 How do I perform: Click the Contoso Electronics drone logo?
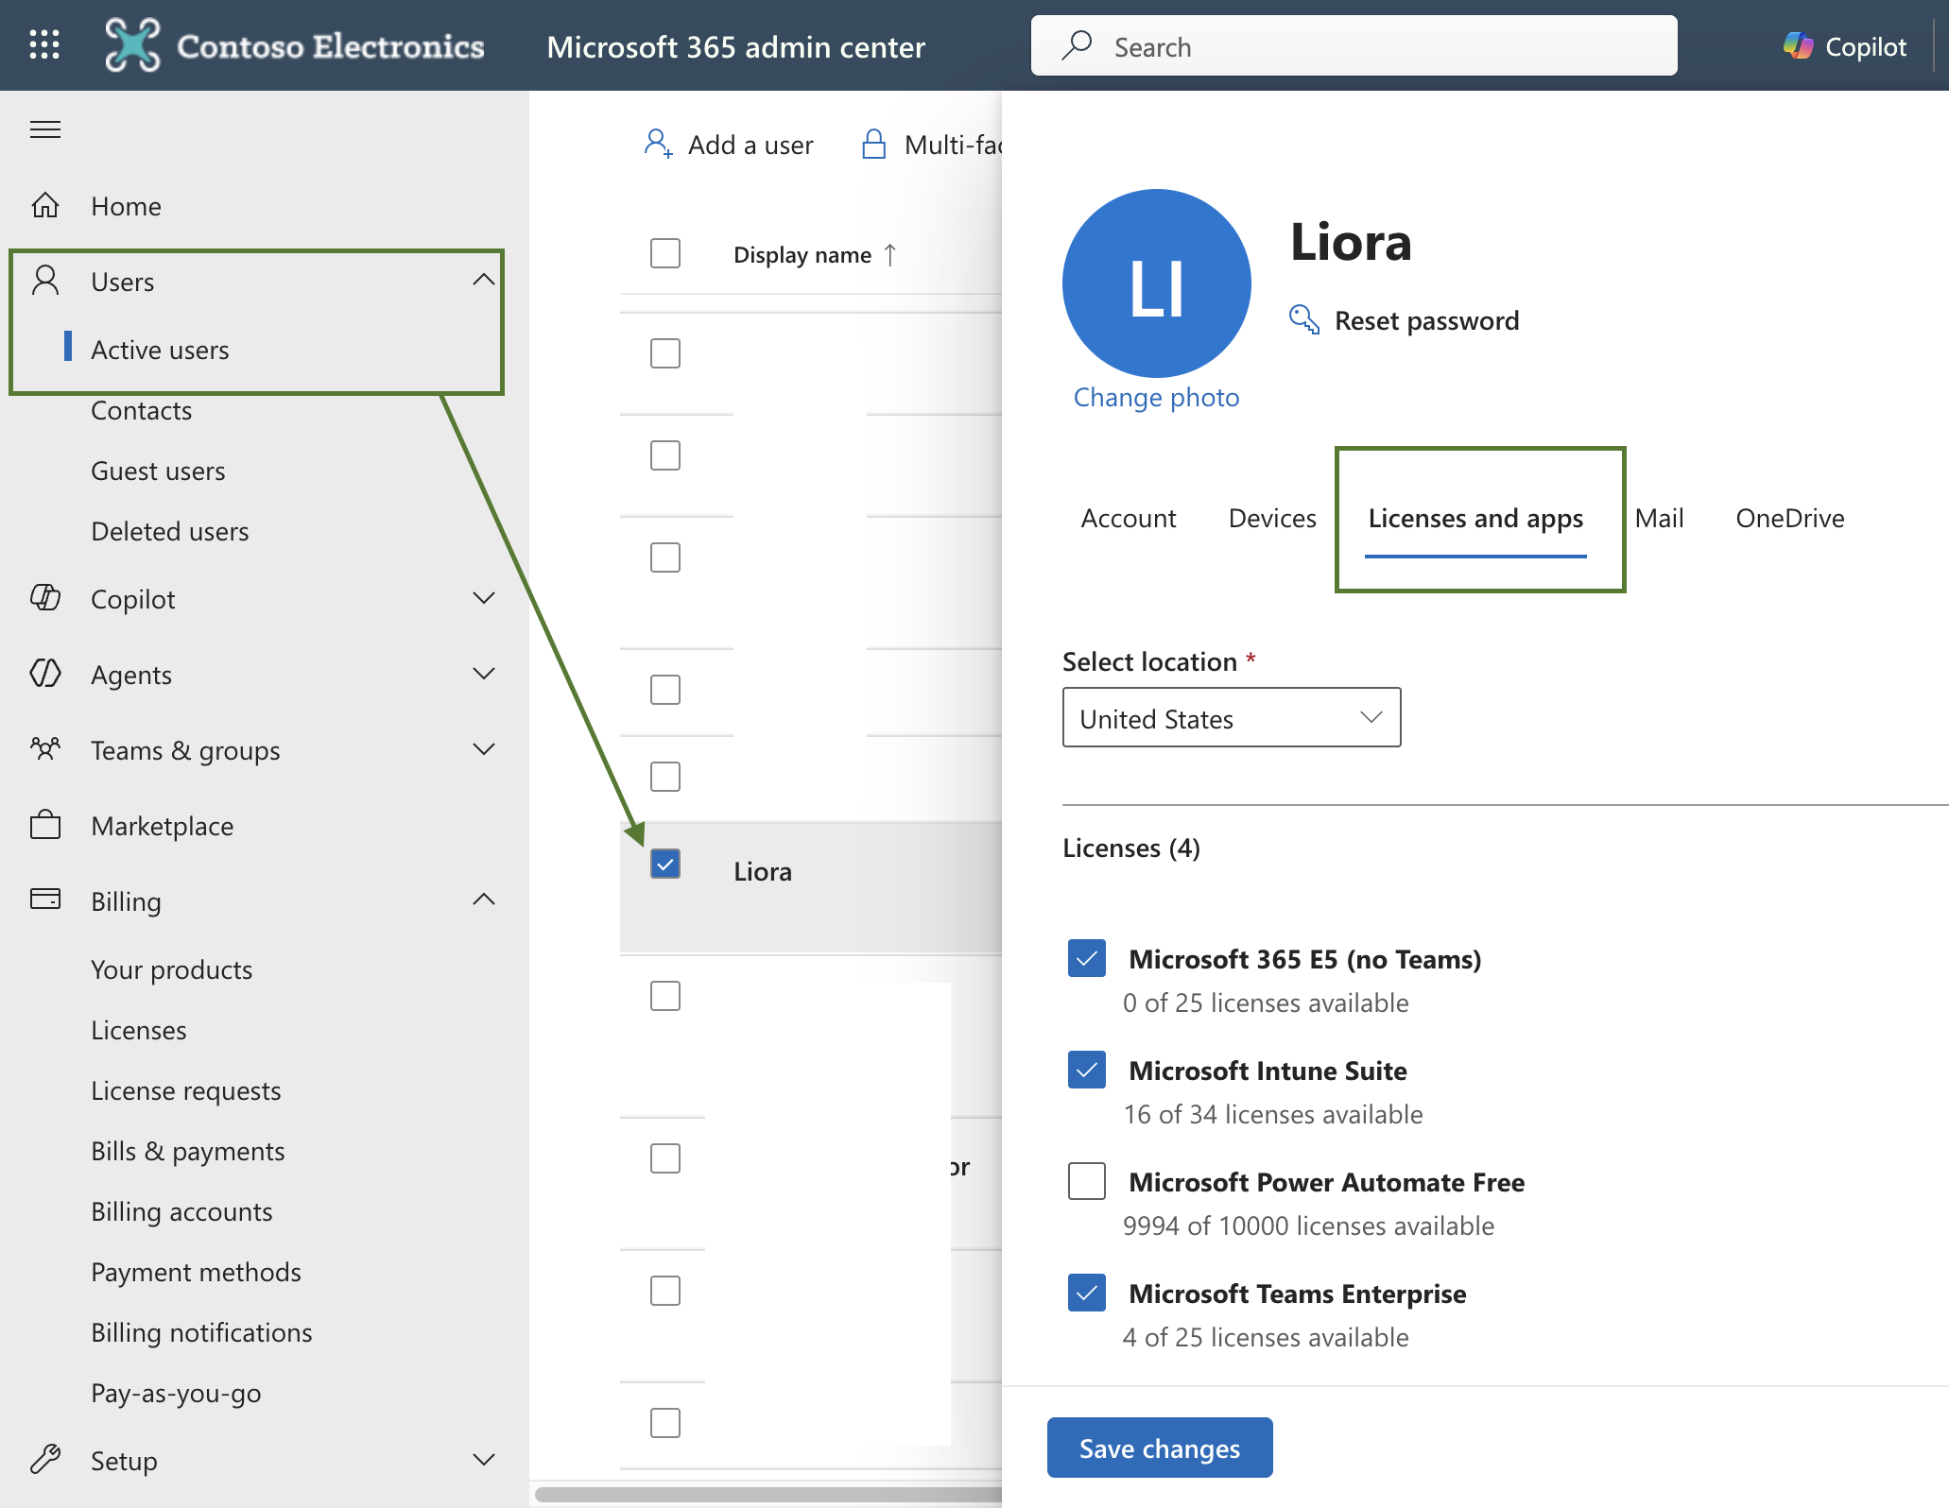132,45
